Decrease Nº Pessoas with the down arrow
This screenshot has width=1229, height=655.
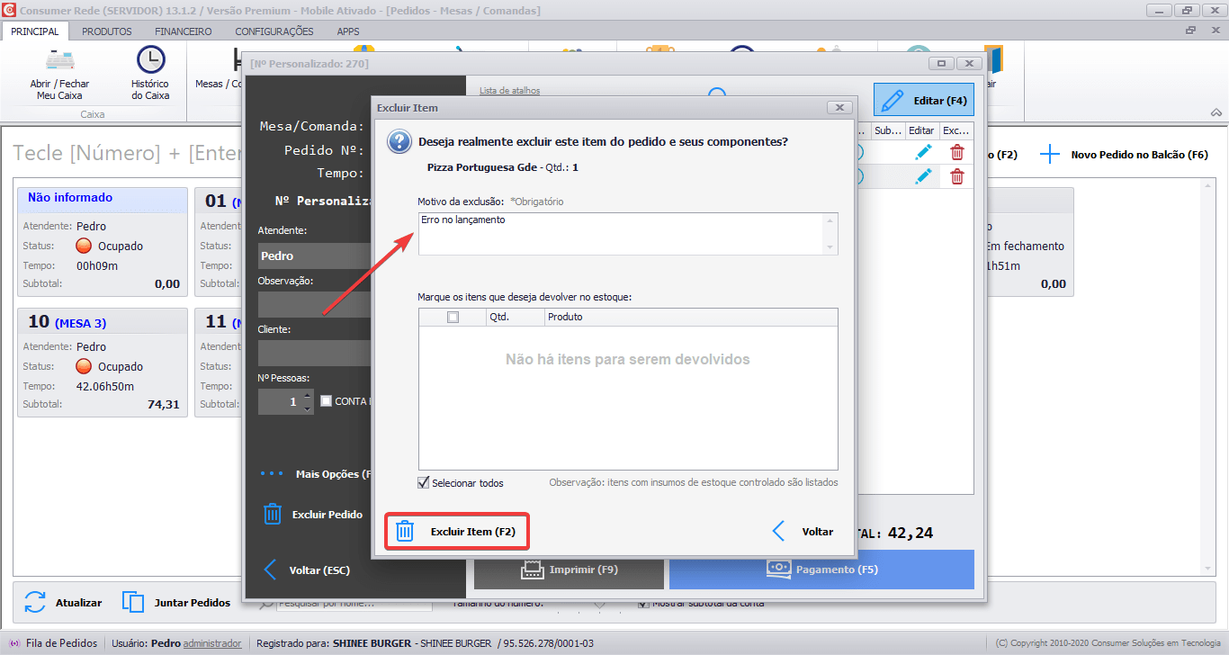[308, 408]
